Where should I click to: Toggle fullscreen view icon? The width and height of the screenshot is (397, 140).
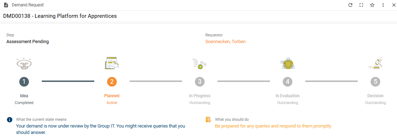pos(361,5)
